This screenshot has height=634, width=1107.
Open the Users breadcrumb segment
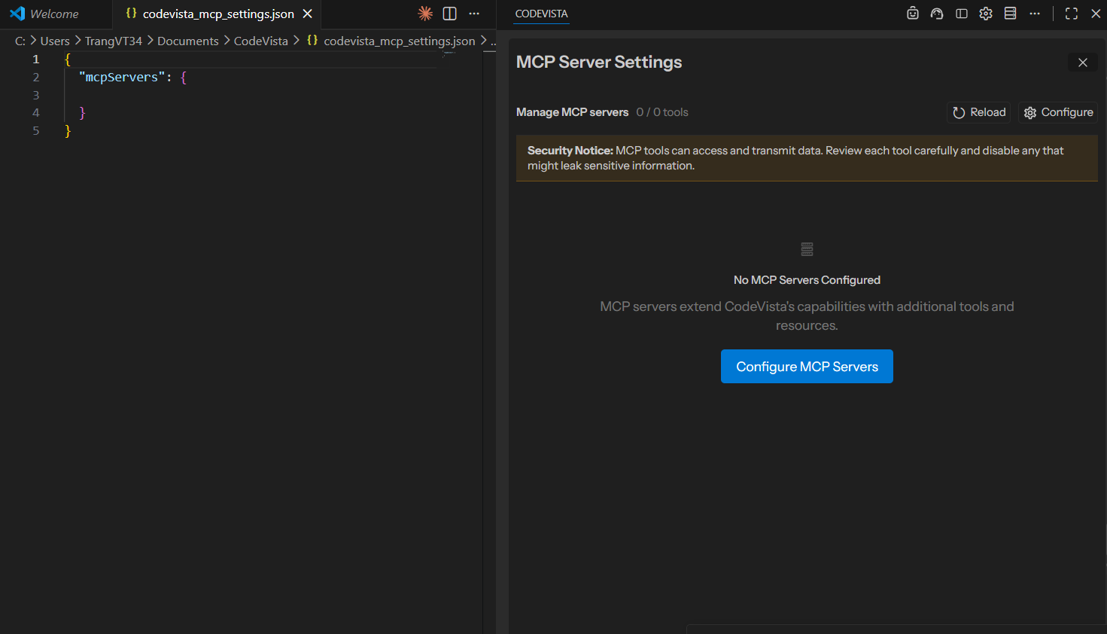click(55, 41)
